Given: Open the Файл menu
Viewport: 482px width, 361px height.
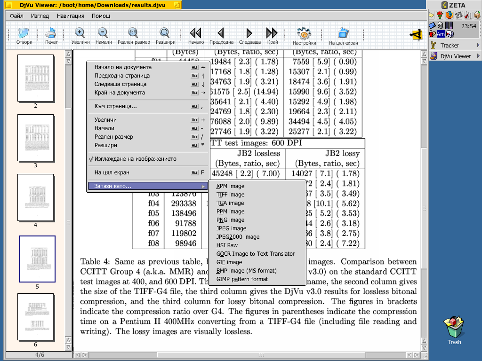Looking at the screenshot, I should [16, 16].
